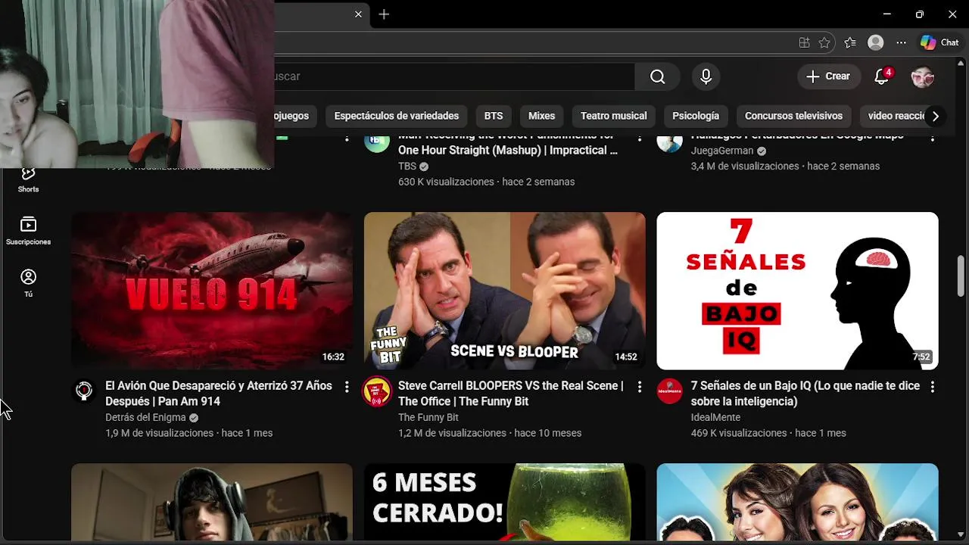
Task: Click the page vertical scrollbar thumb
Action: point(961,276)
